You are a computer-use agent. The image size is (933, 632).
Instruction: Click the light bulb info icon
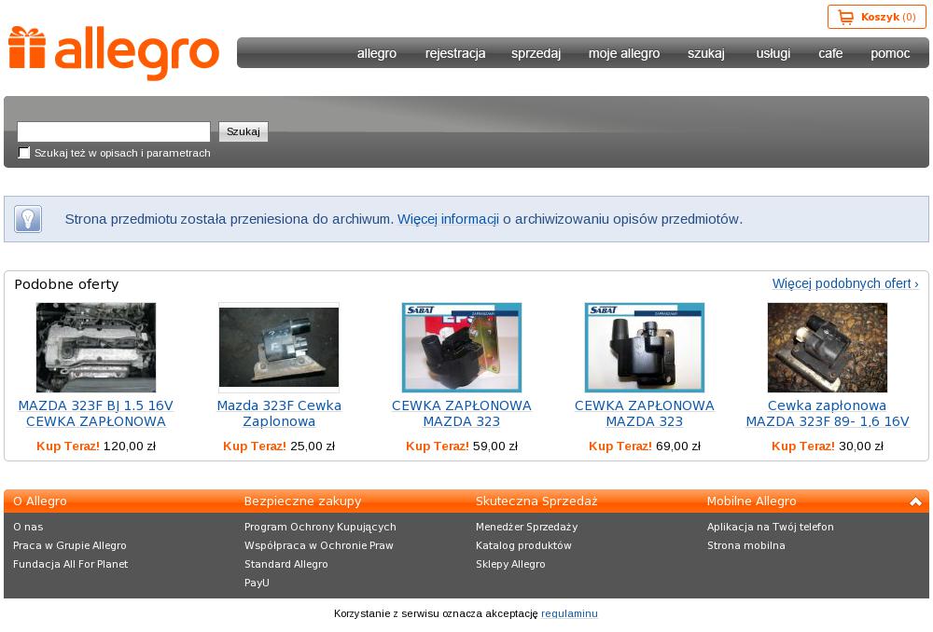pyautogui.click(x=28, y=219)
